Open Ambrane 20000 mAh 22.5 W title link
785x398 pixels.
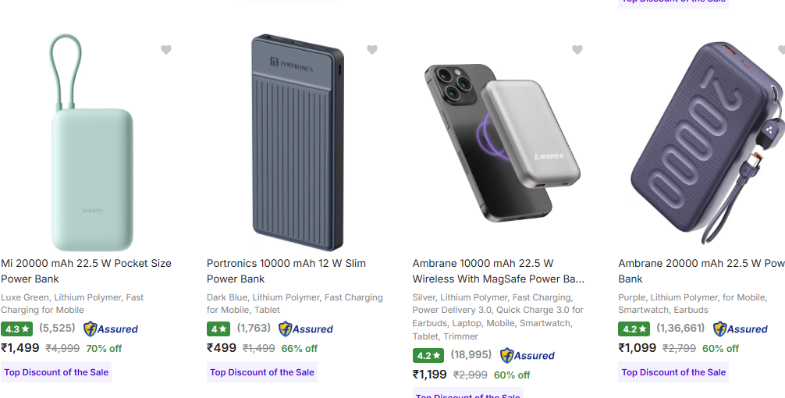coord(701,271)
